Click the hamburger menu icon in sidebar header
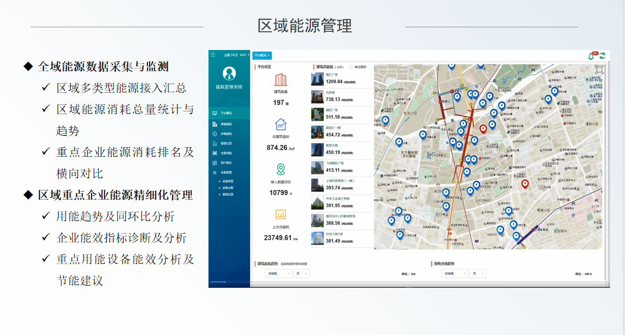This screenshot has width=625, height=335. click(x=213, y=55)
